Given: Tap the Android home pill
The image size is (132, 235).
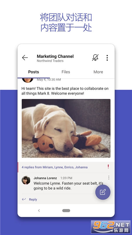Looking at the screenshot, I should click(66, 211).
